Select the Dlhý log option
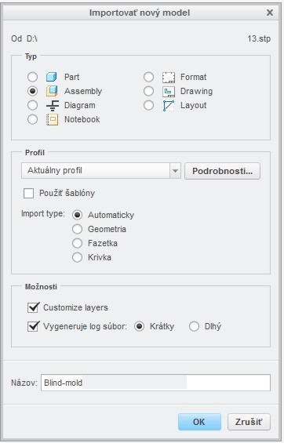The width and height of the screenshot is (284, 443). click(194, 326)
